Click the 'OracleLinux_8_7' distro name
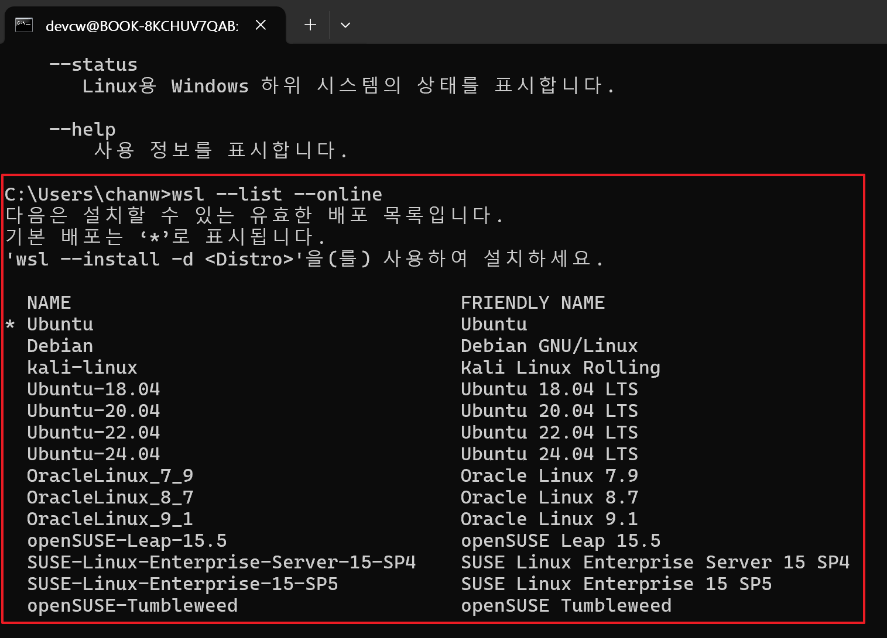887x638 pixels. click(110, 497)
